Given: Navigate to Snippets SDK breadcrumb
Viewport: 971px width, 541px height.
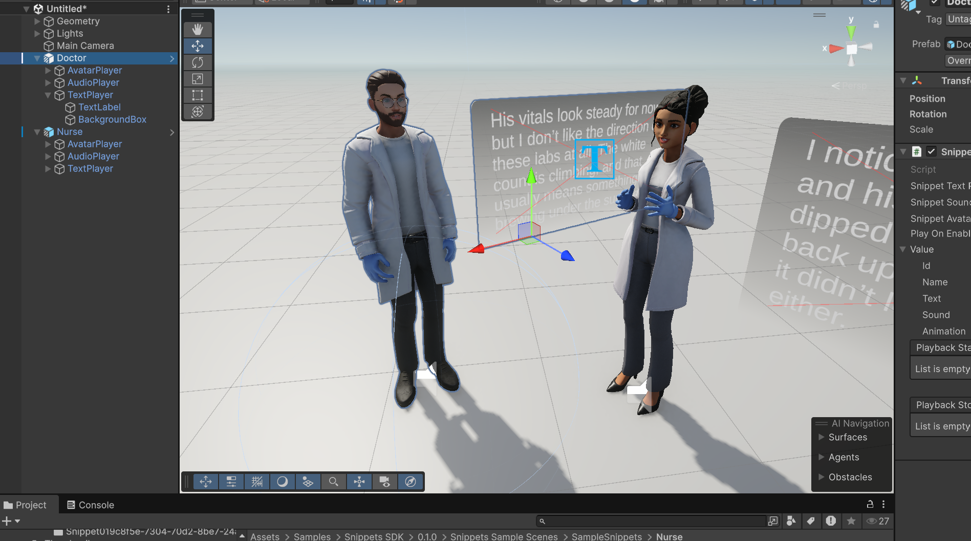Looking at the screenshot, I should (374, 536).
